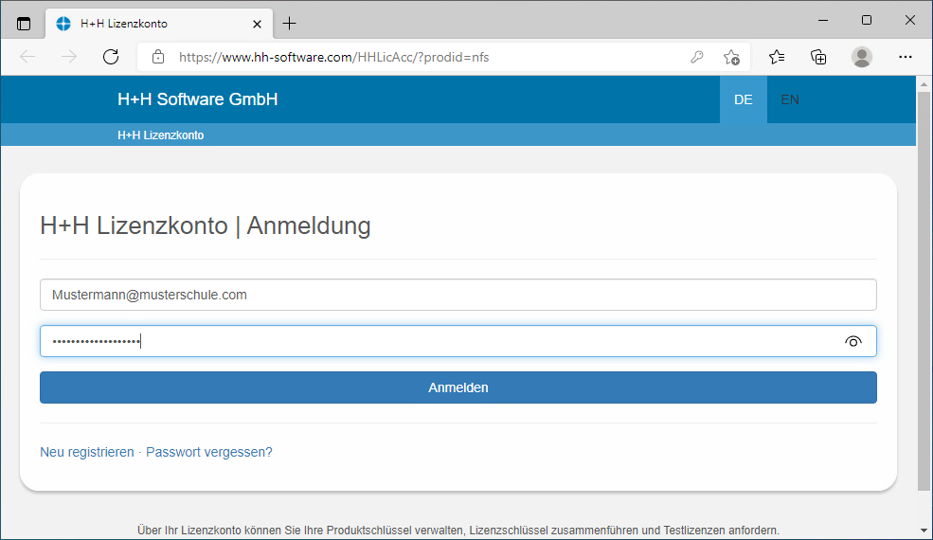Add this page to favorites star icon
The height and width of the screenshot is (540, 933).
[731, 57]
